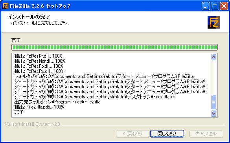The image size is (230, 143).
Task: Click the インストールの完了 heading
Action: point(29,17)
